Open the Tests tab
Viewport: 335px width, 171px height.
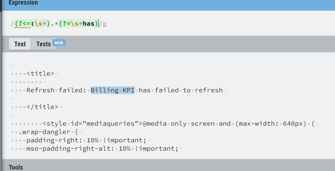point(43,44)
